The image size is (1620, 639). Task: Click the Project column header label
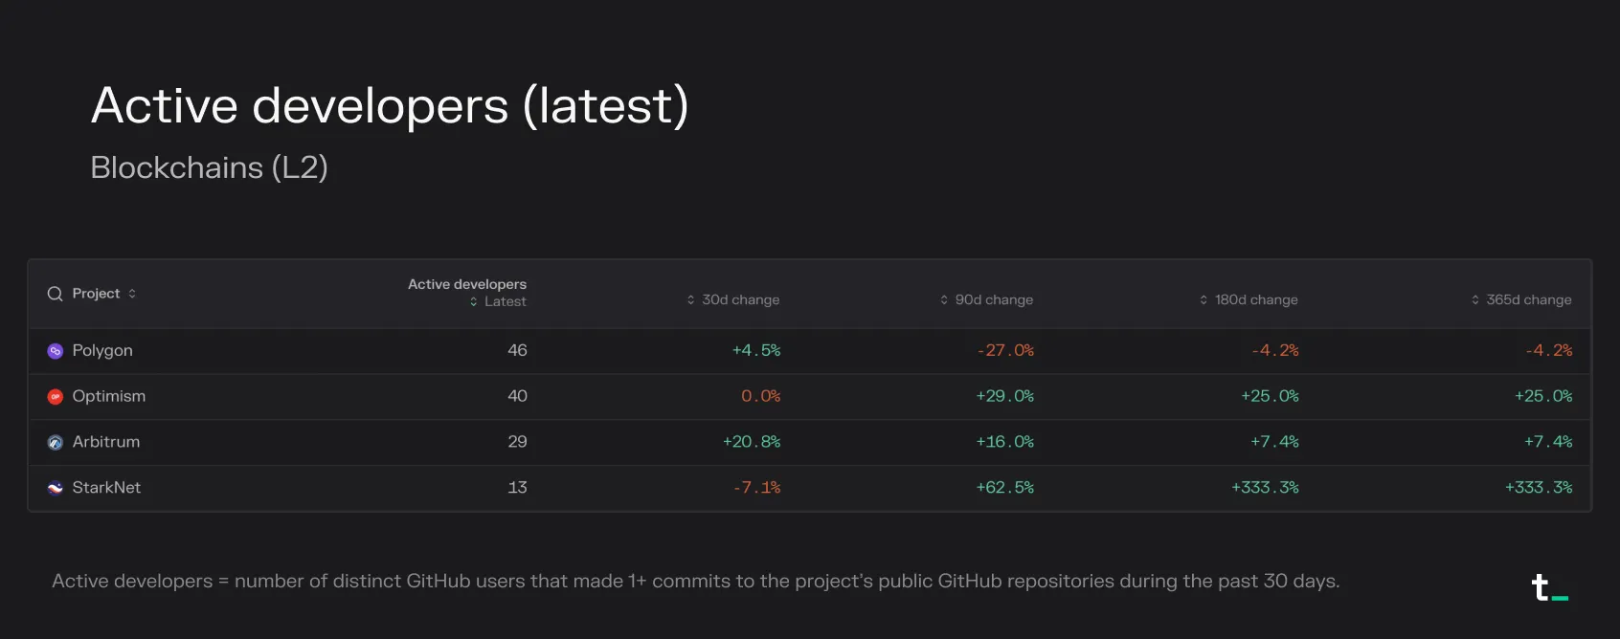(x=96, y=294)
